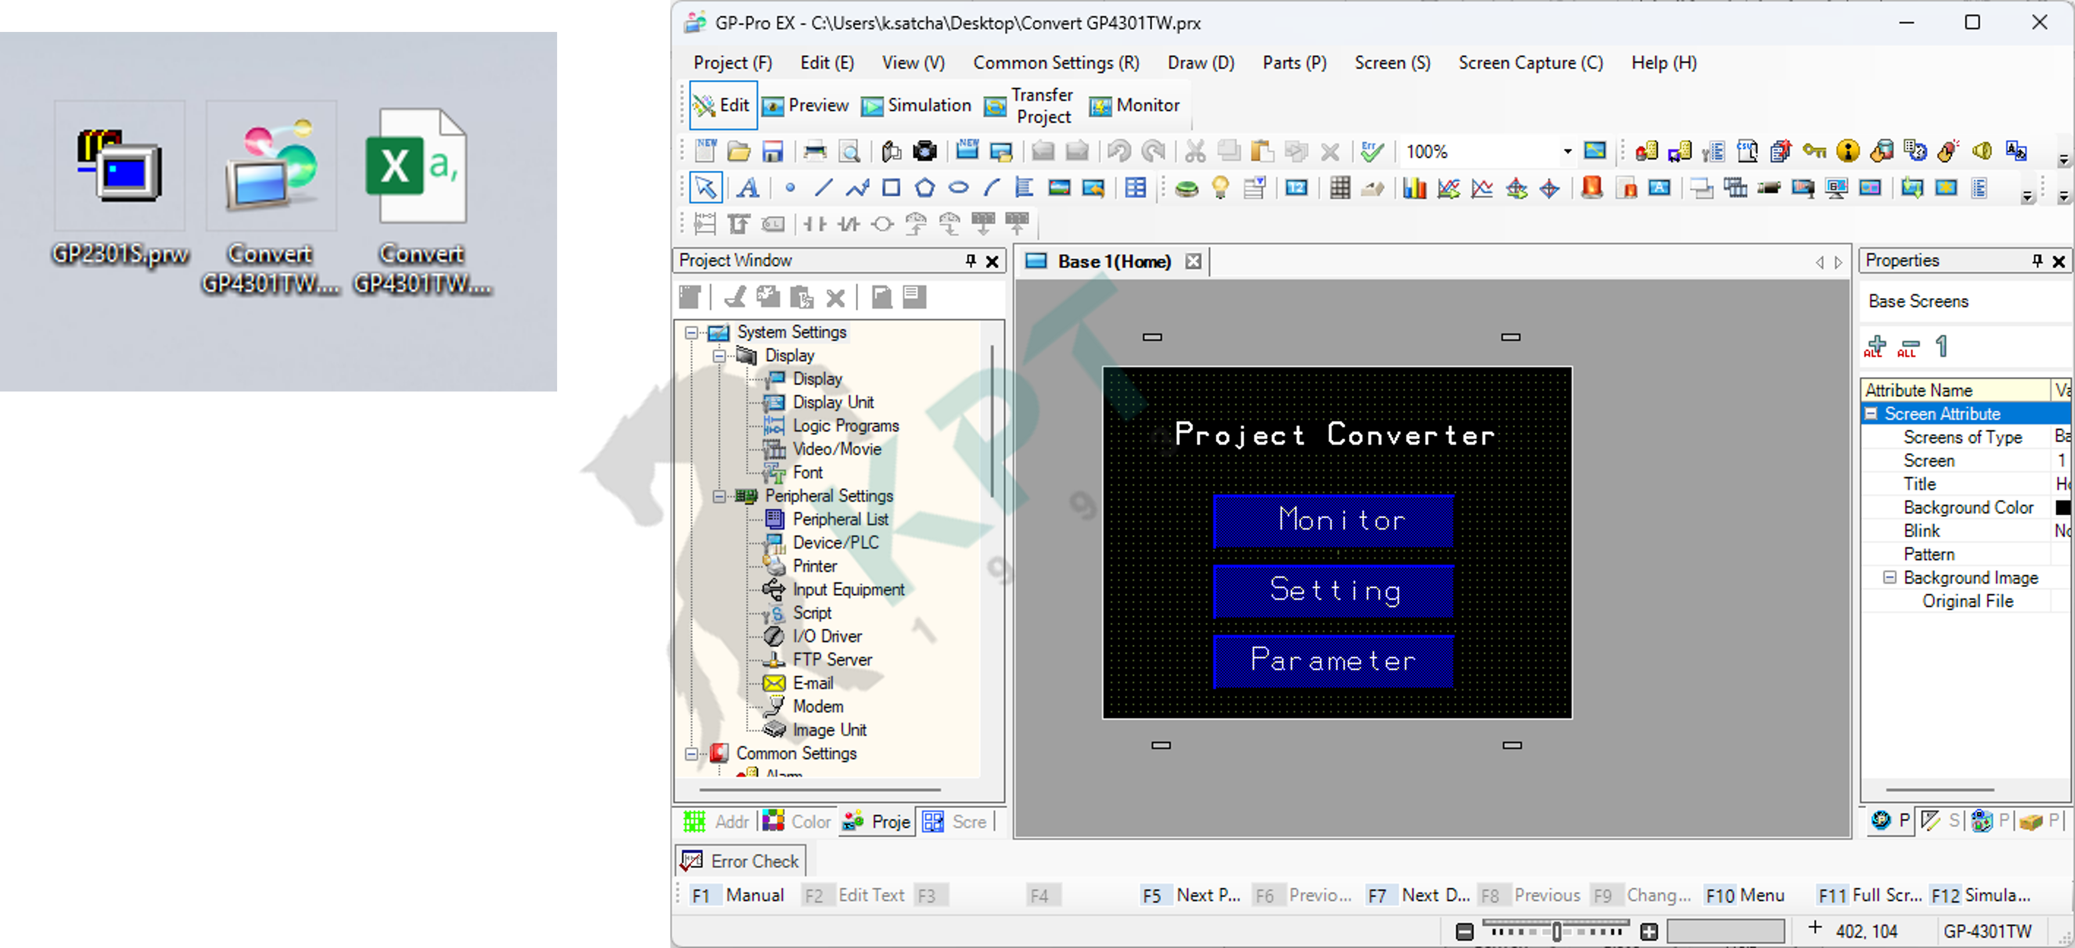The width and height of the screenshot is (2075, 948).
Task: Click the yellow information icon
Action: point(1848,150)
